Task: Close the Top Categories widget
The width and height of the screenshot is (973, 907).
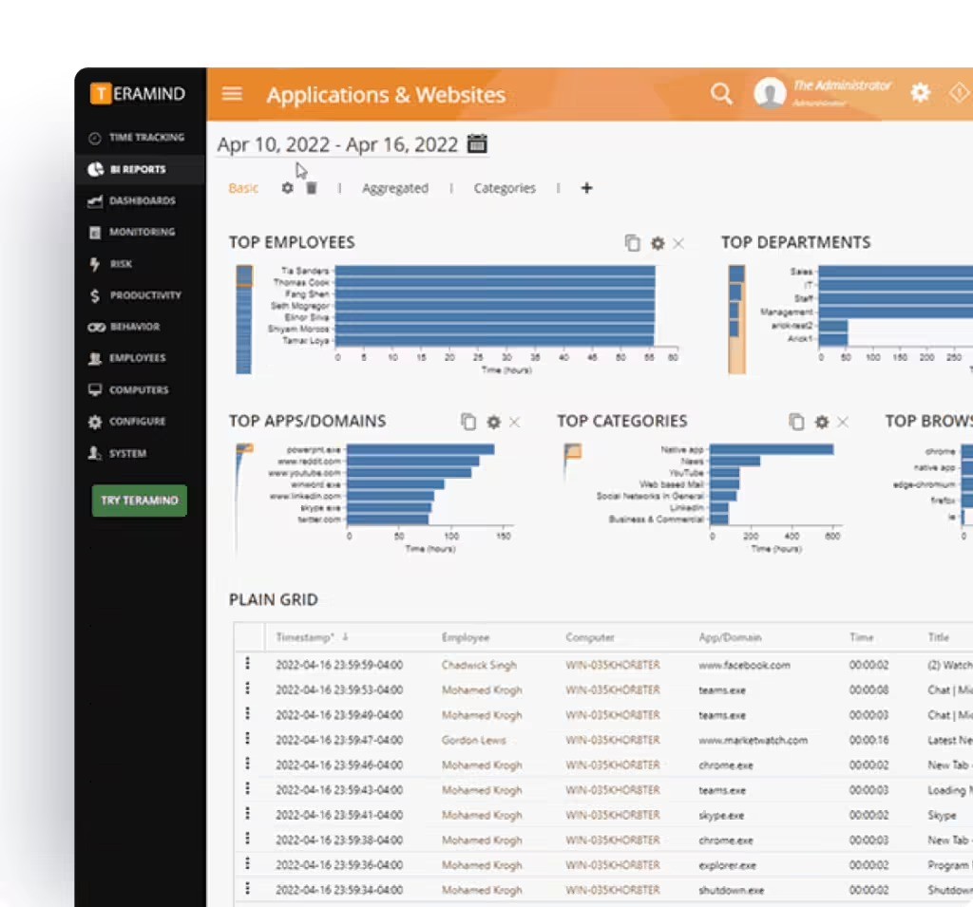Action: pos(842,422)
